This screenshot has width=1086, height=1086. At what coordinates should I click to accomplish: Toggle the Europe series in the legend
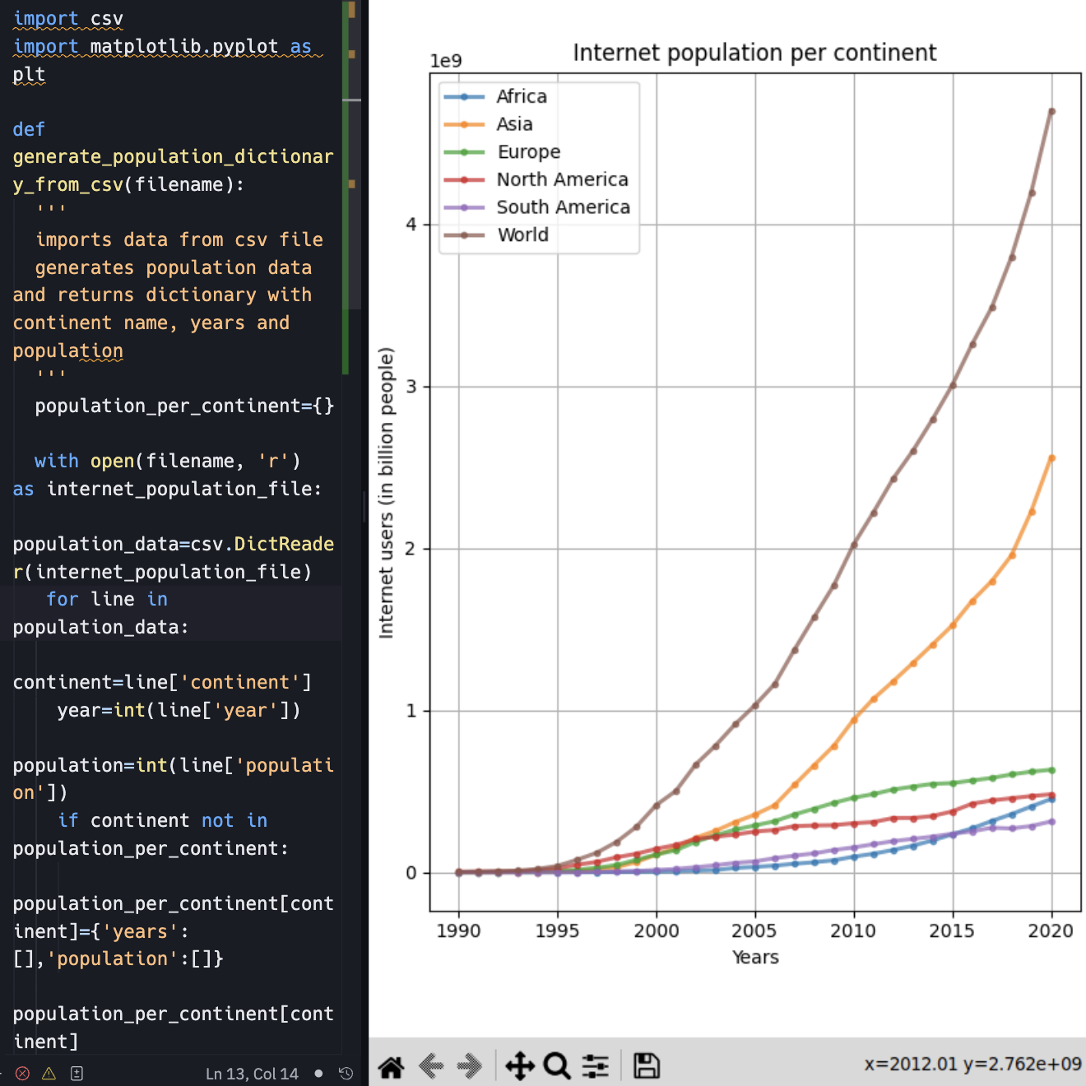tap(528, 151)
